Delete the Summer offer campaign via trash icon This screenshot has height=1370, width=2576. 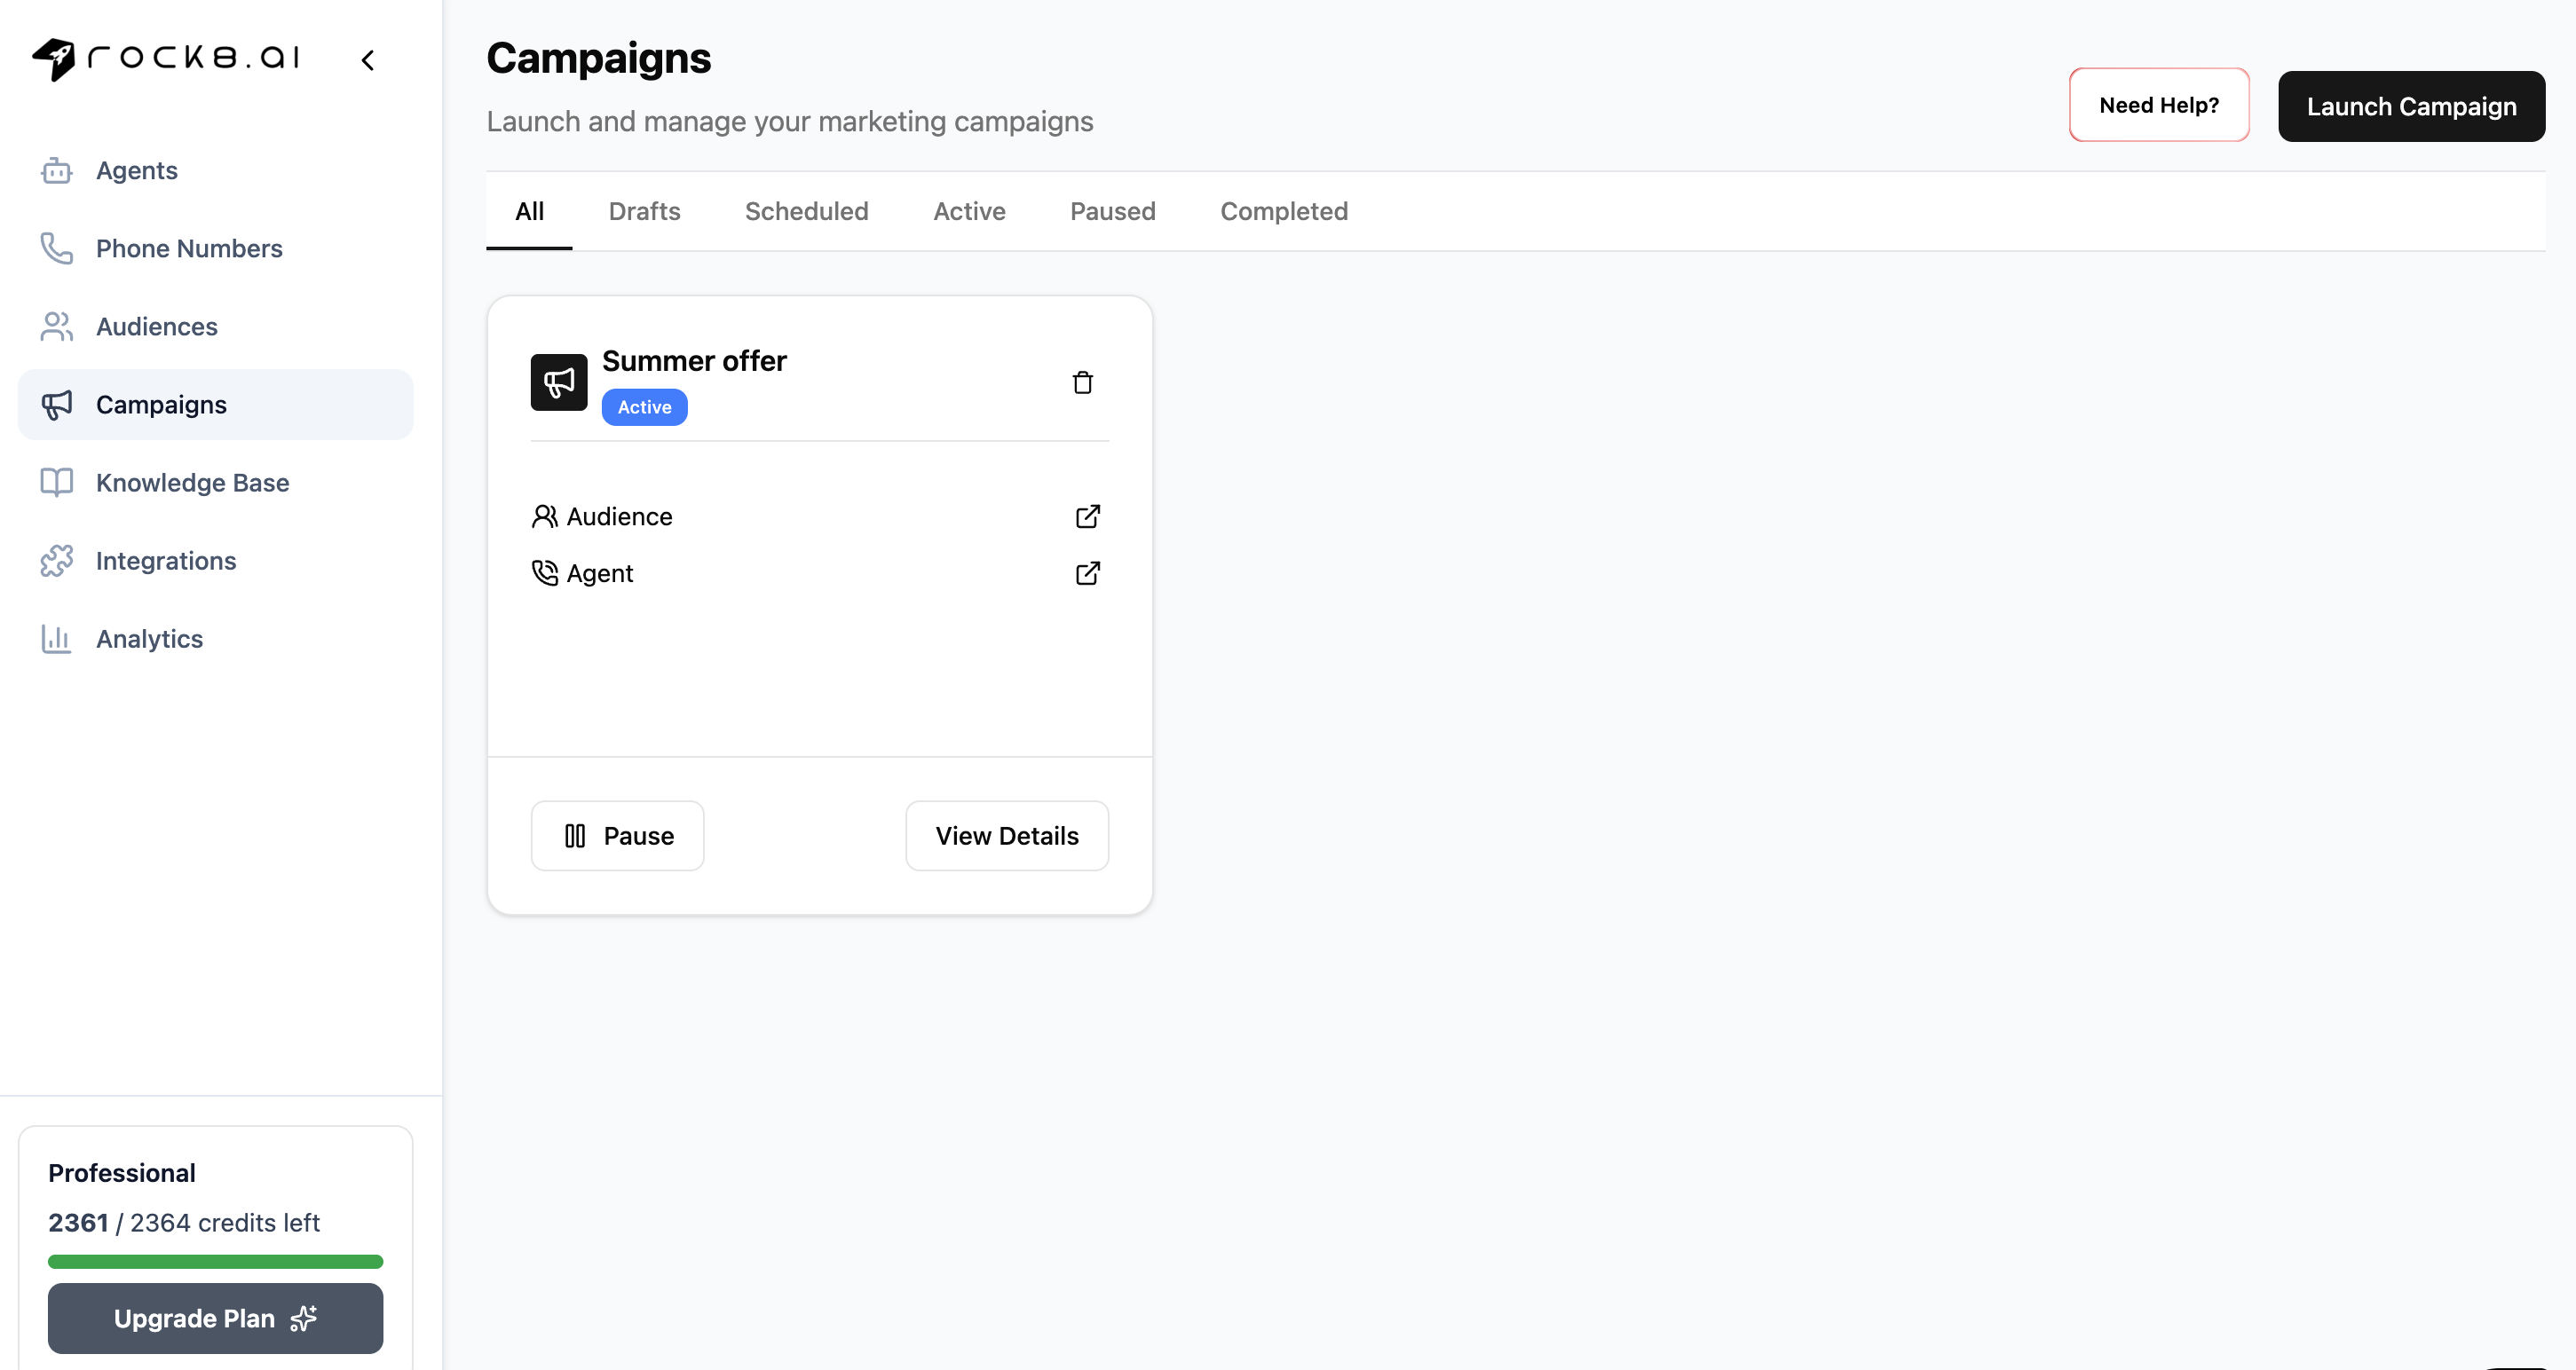tap(1082, 382)
